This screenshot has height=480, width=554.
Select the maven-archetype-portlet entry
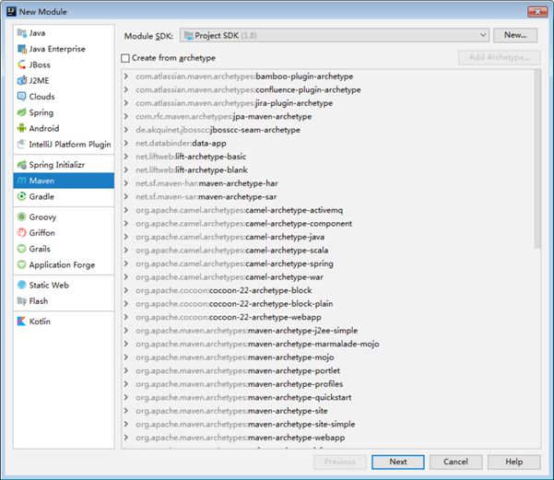[238, 371]
